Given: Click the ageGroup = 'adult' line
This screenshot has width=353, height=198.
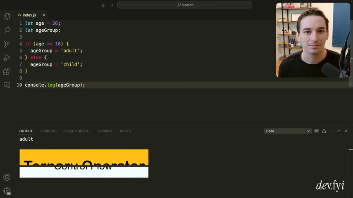Looking at the screenshot, I should pos(56,51).
